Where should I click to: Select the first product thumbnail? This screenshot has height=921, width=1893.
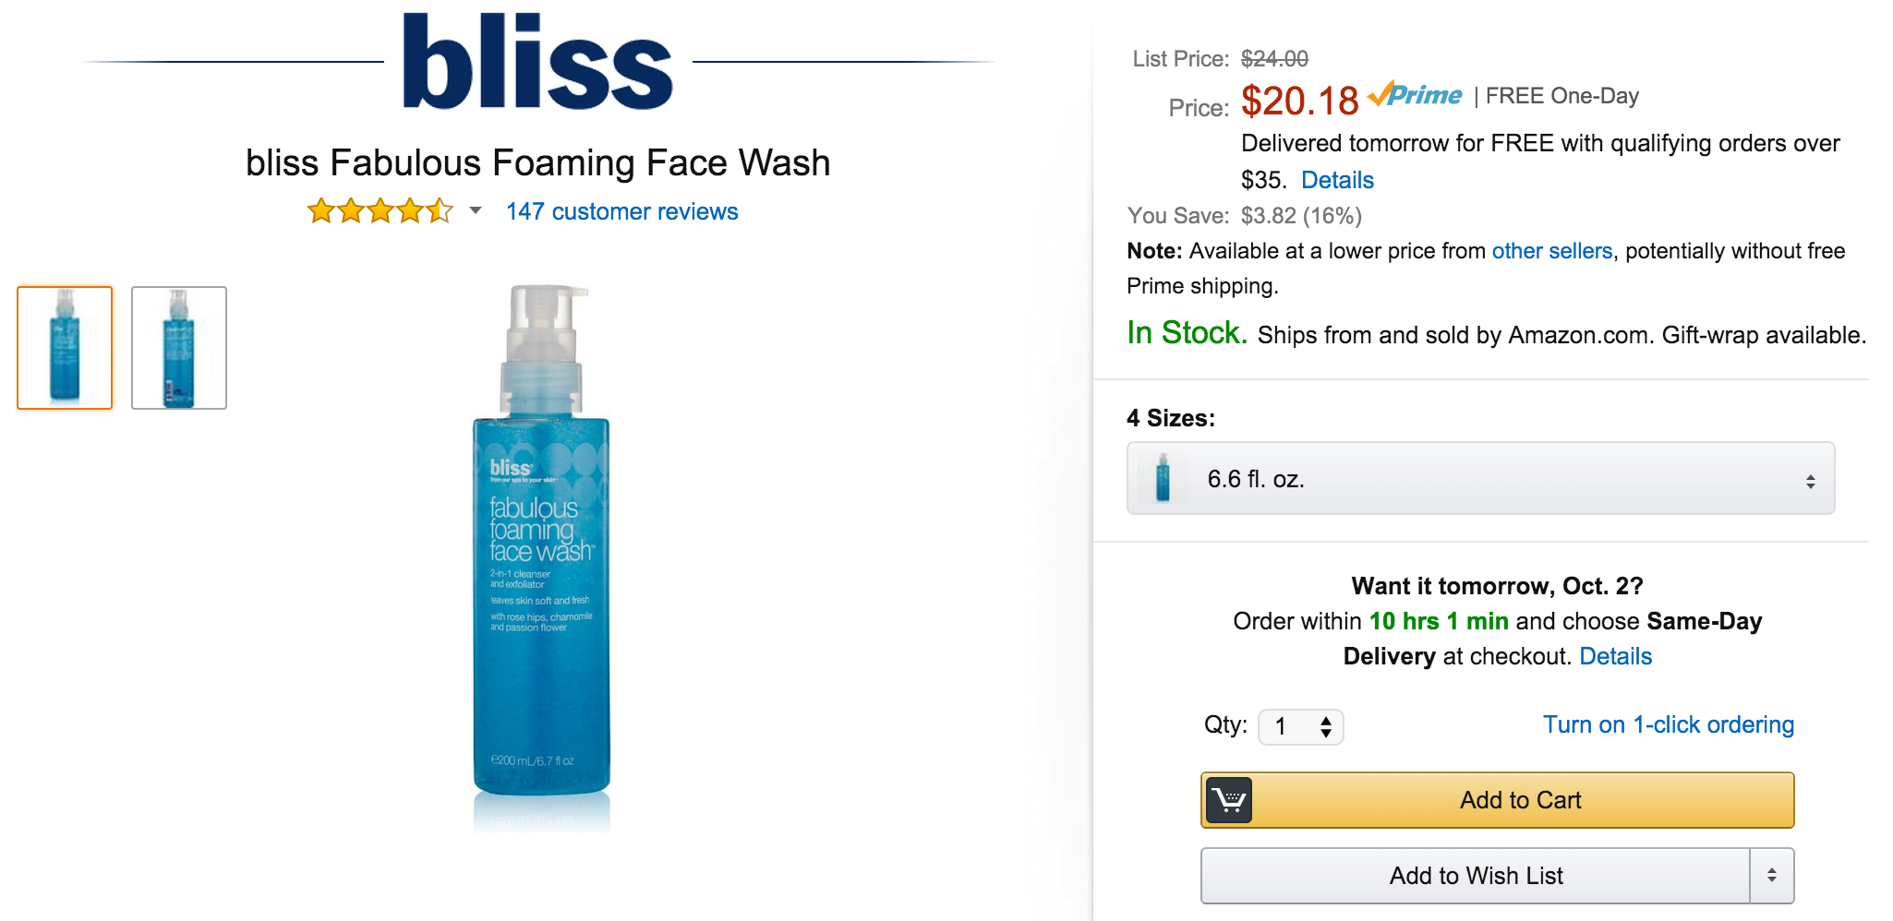(65, 348)
